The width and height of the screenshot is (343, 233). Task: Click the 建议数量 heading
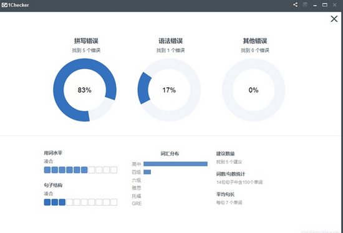click(226, 154)
